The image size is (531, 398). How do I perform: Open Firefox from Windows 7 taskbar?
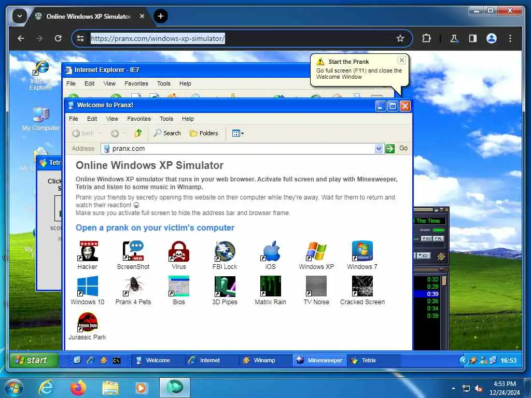(x=78, y=388)
